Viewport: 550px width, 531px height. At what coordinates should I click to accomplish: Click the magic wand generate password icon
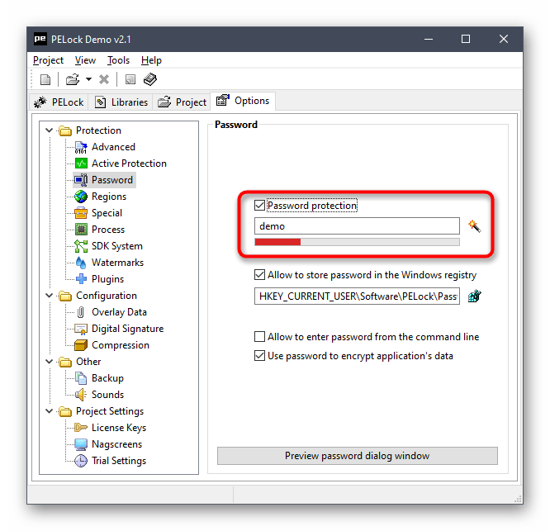(x=475, y=226)
